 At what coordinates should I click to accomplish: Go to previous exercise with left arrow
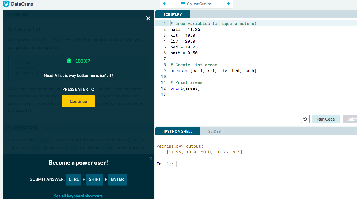click(164, 4)
